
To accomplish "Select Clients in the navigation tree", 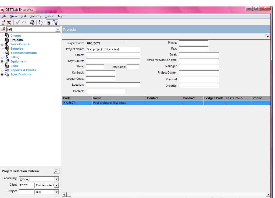I will [x=15, y=36].
